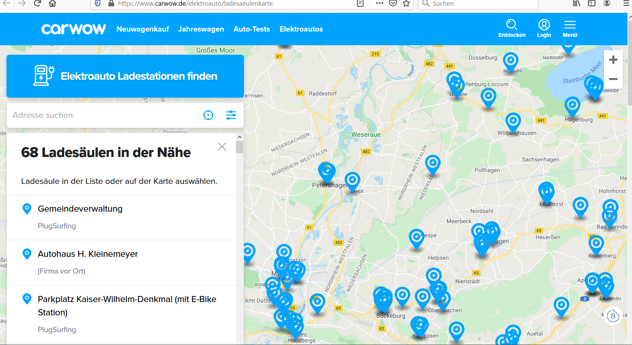Open page actions three-dot menu
This screenshot has width=632, height=345.
(380, 3)
